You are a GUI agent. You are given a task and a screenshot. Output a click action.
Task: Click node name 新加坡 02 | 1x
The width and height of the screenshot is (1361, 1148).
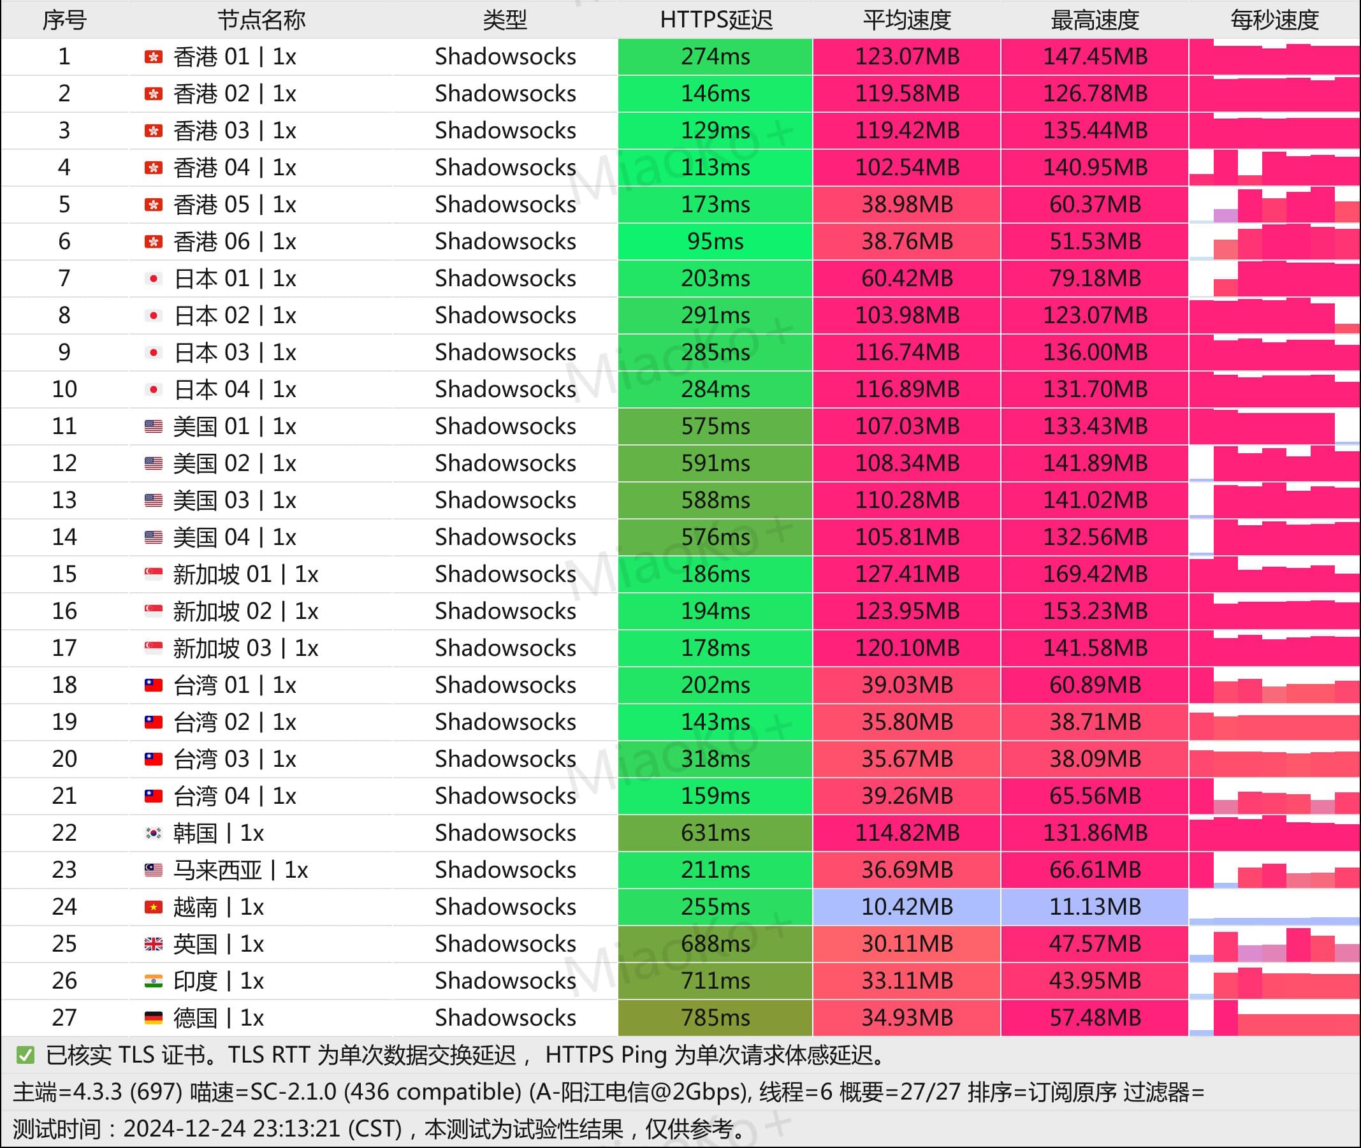245,611
